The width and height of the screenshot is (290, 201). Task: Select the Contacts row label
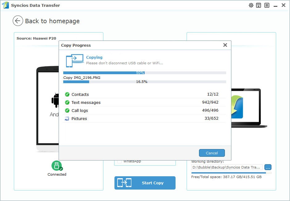click(x=80, y=94)
